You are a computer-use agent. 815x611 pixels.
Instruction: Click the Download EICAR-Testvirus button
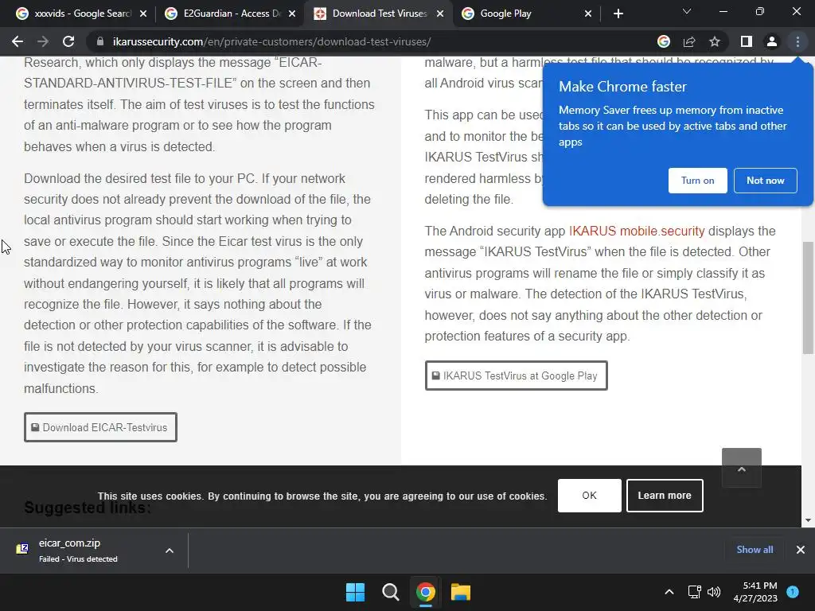coord(100,427)
